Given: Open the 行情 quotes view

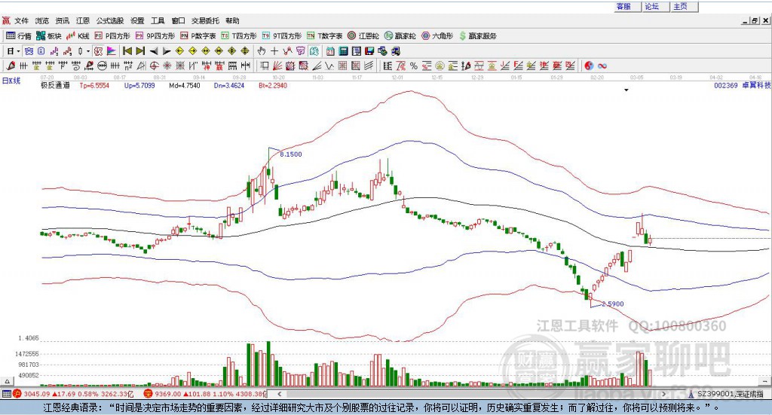Looking at the screenshot, I should pyautogui.click(x=18, y=36).
